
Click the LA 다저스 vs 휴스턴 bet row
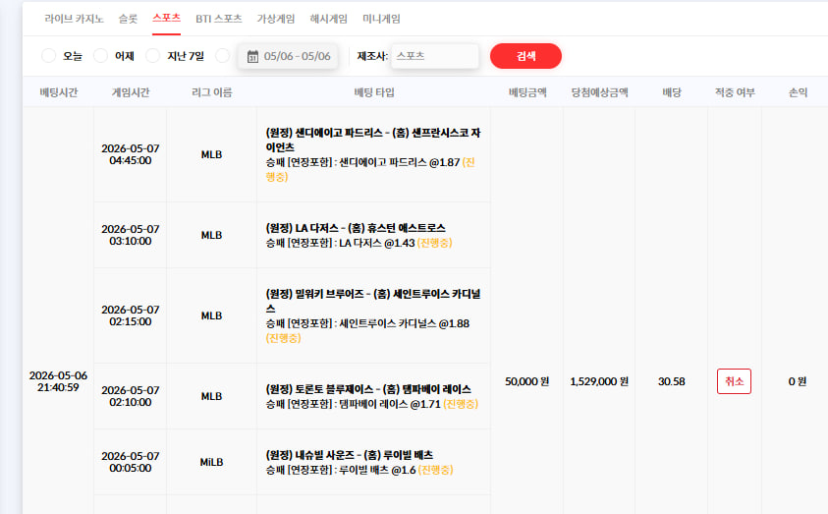[x=292, y=235]
